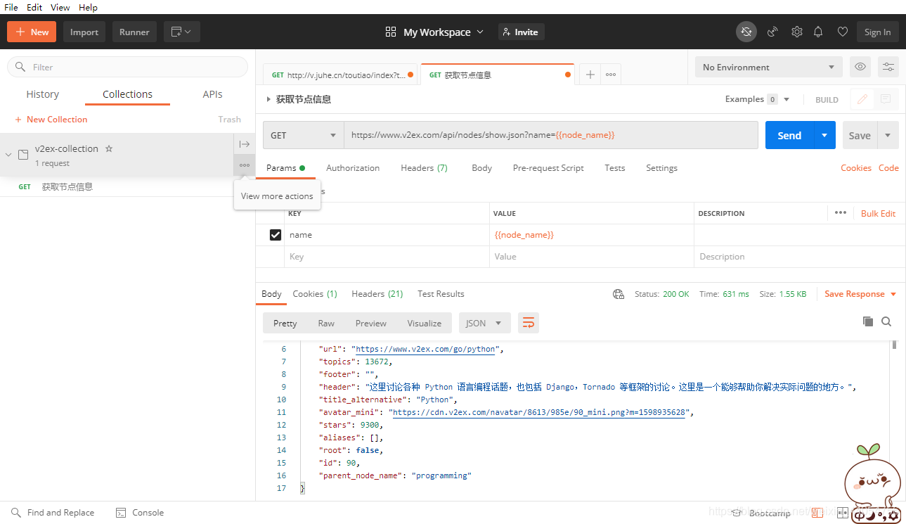Screen dimensions: 906x524
Task: Search the response body with magnifier icon
Action: click(886, 321)
